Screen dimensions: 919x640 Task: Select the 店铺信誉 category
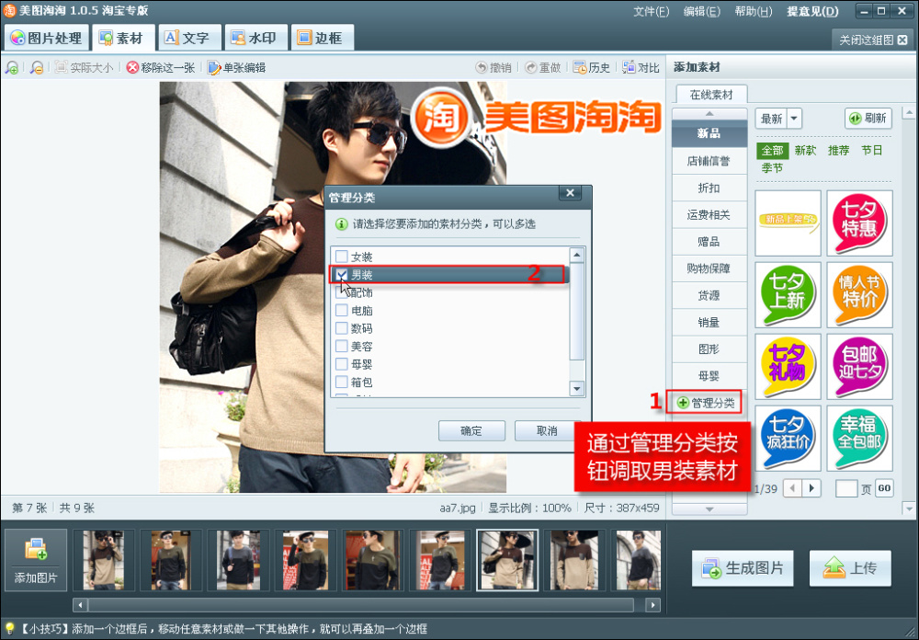(x=709, y=161)
